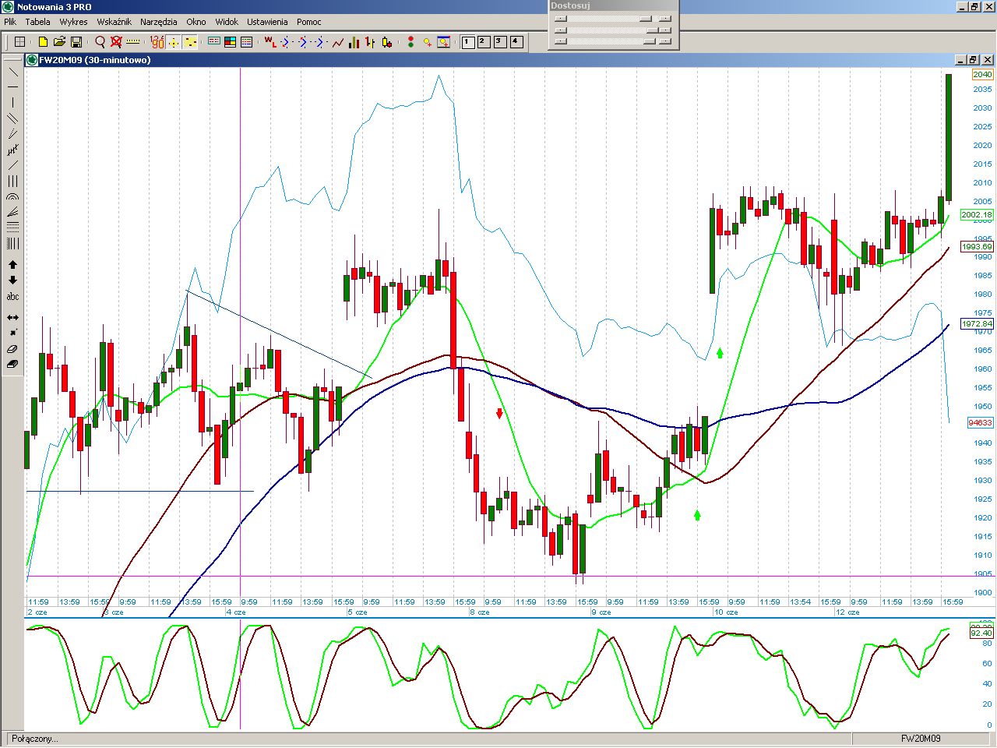Select the horizontal retracement lines tool
Screen dimensions: 997x748
(12, 228)
